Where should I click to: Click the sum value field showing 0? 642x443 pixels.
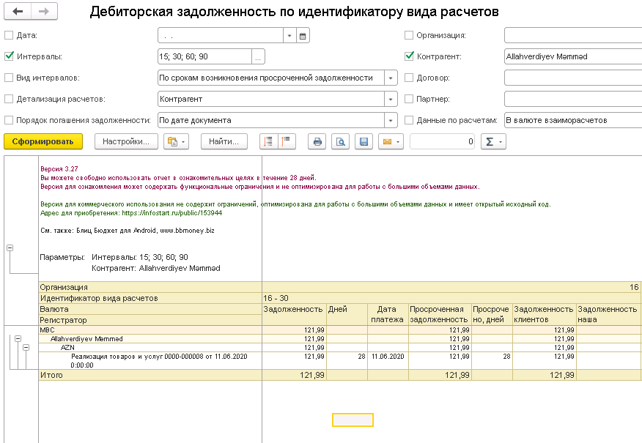(x=442, y=141)
